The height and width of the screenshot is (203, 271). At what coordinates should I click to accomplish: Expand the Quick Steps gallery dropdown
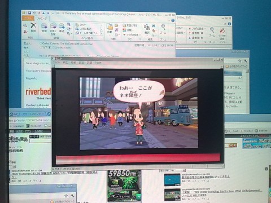102,33
